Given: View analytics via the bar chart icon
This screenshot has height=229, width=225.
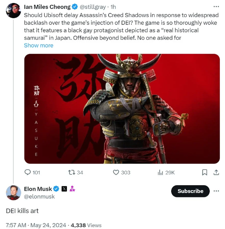Looking at the screenshot, I should (160, 173).
